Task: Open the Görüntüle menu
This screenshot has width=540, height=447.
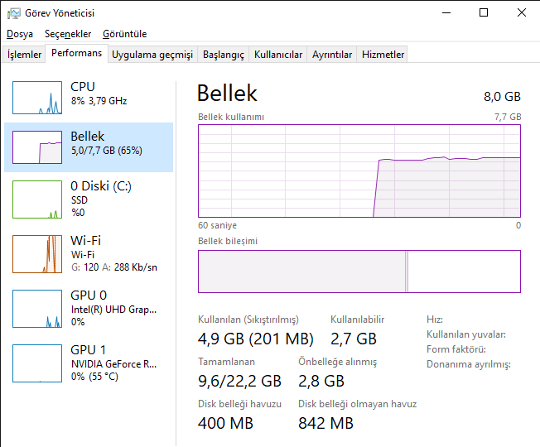Action: 125,34
